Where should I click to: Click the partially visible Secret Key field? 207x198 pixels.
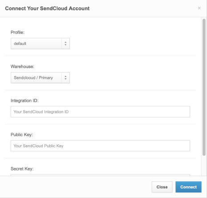coord(100,175)
